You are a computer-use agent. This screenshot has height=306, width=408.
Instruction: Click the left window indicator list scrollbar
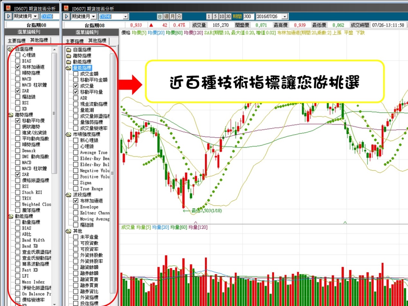tap(54, 113)
